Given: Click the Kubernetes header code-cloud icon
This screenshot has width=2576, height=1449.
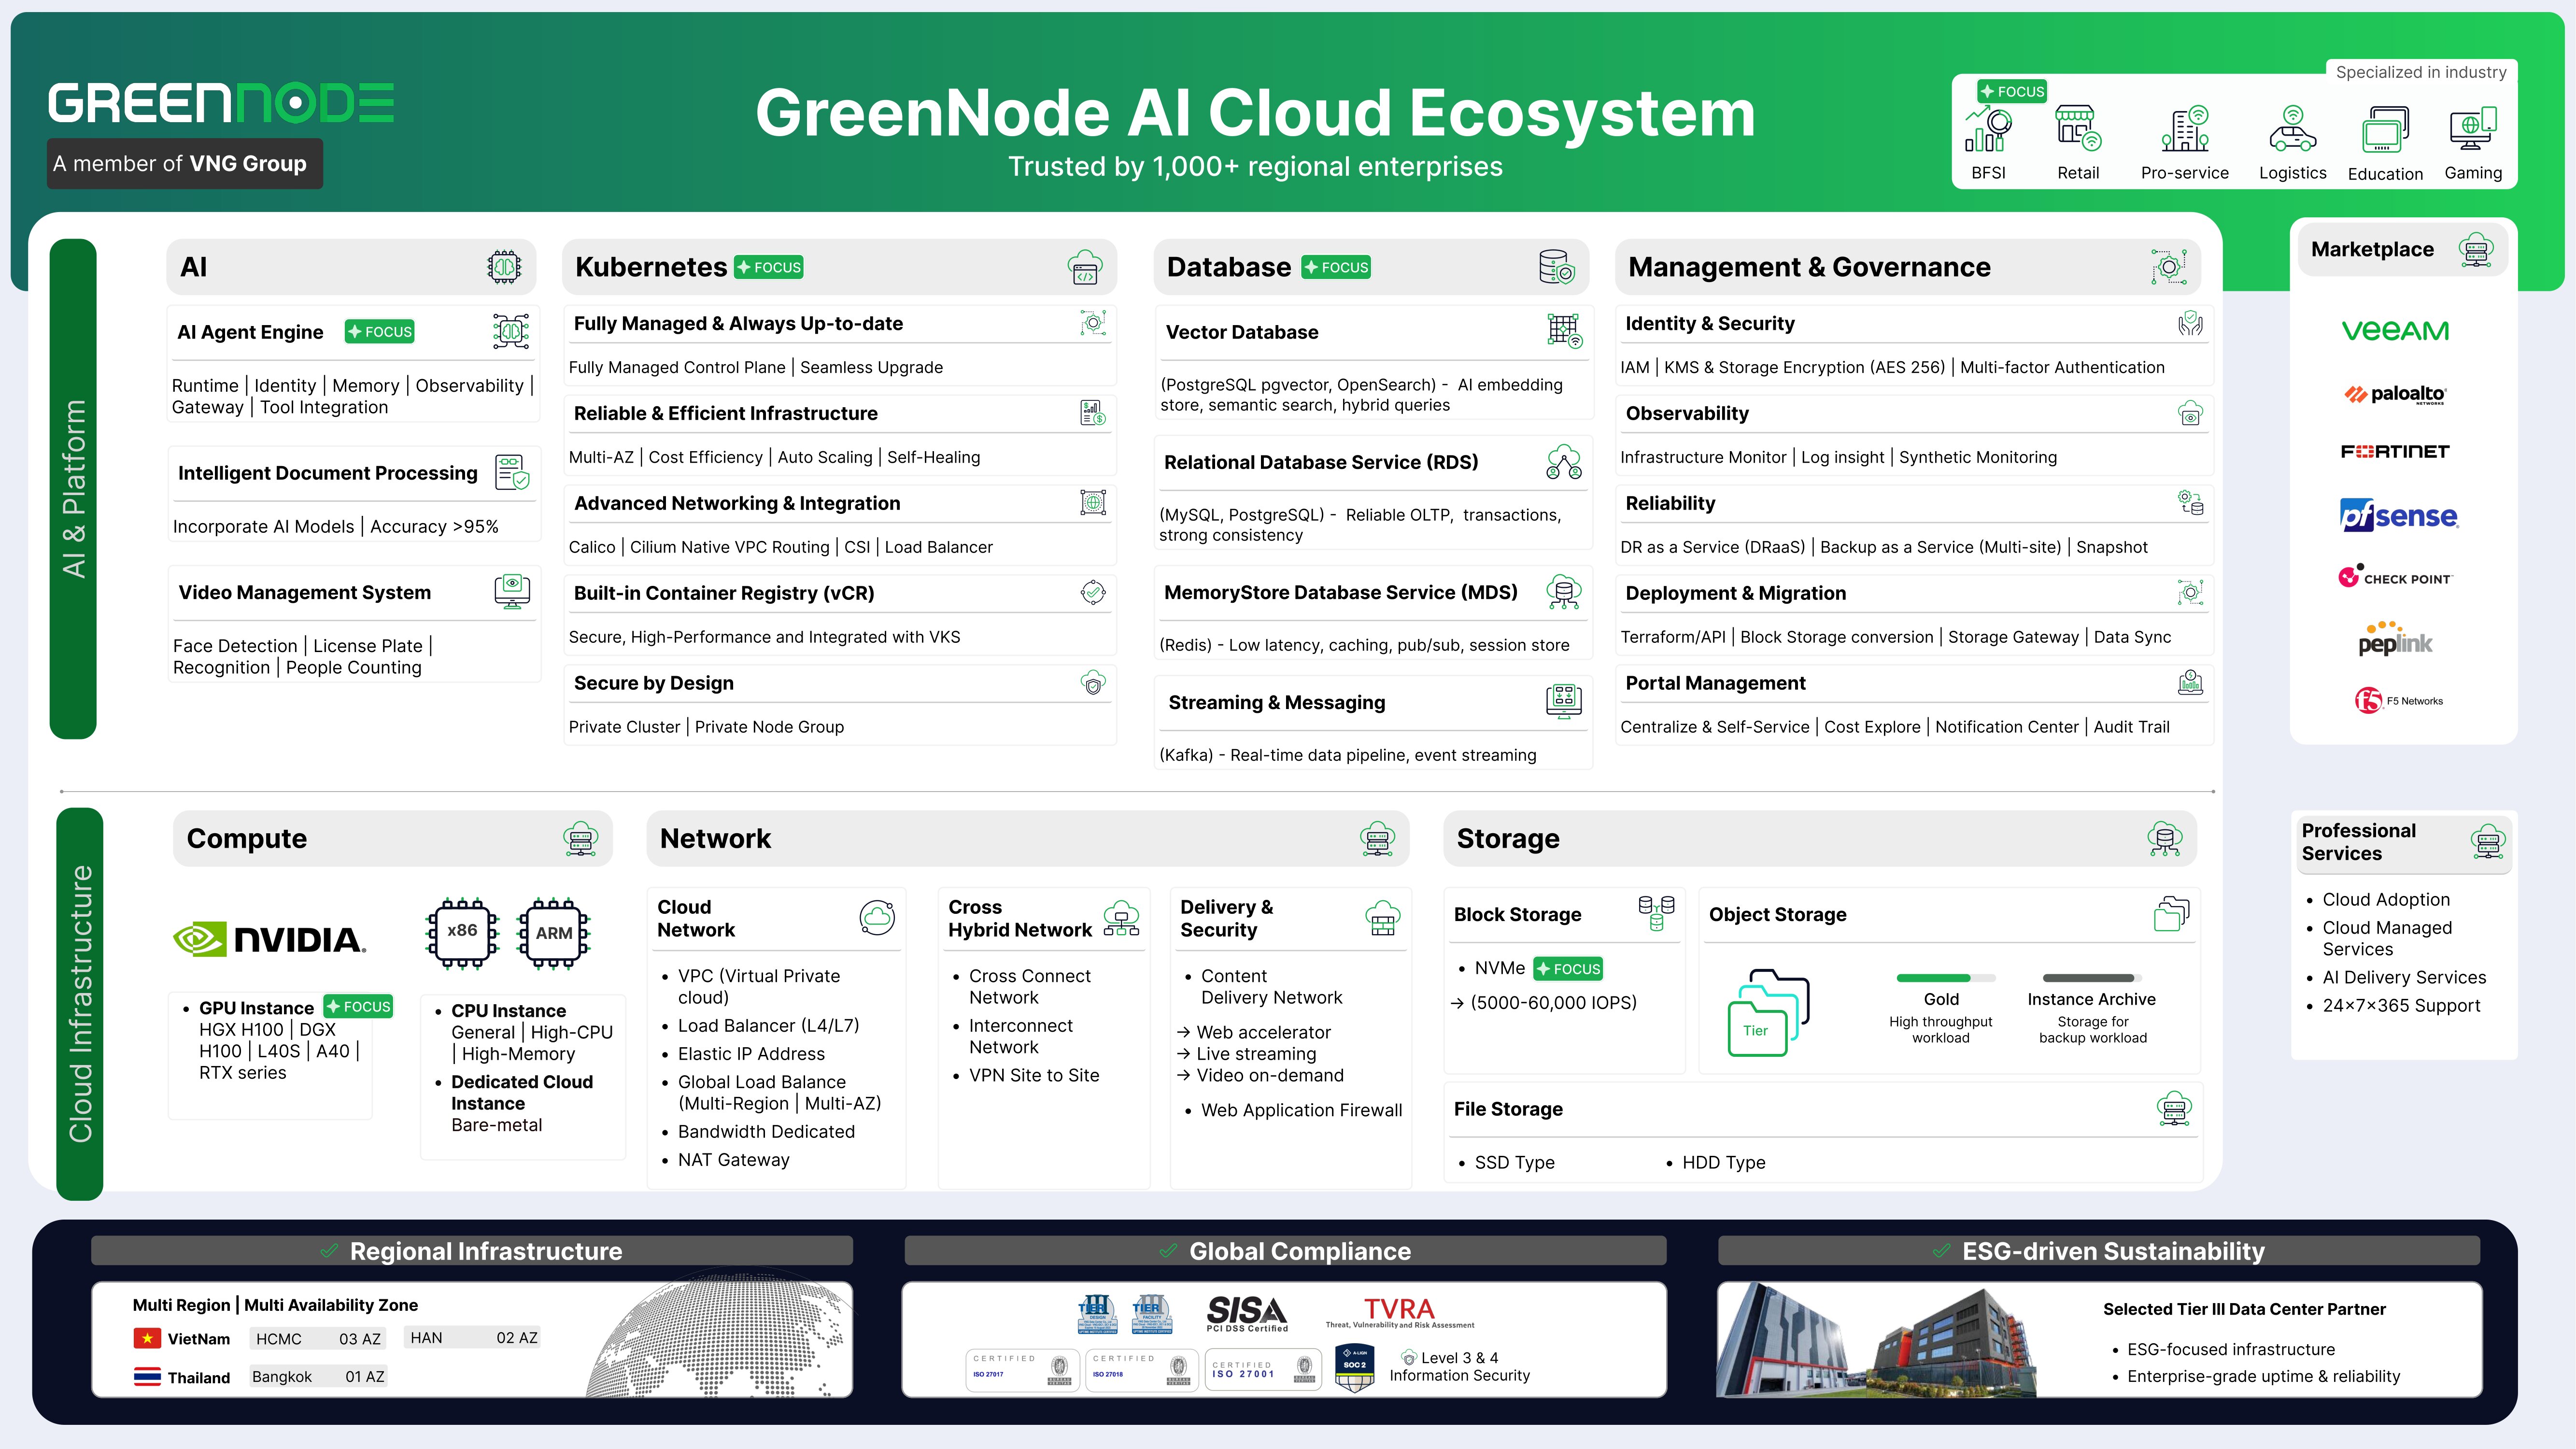Looking at the screenshot, I should coord(1085,267).
